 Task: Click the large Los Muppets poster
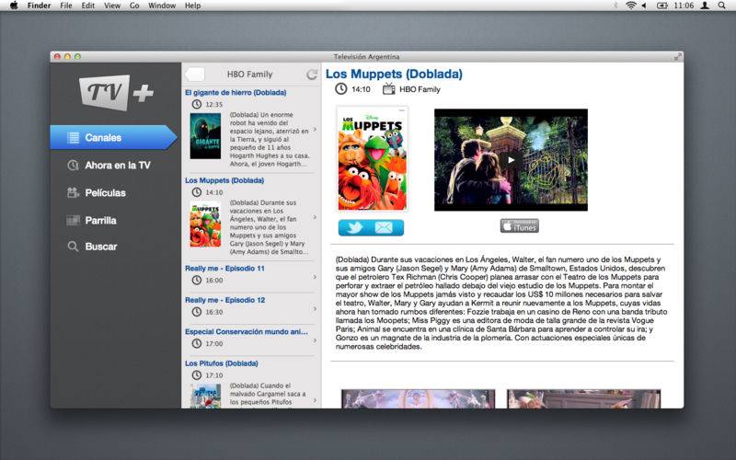[373, 158]
